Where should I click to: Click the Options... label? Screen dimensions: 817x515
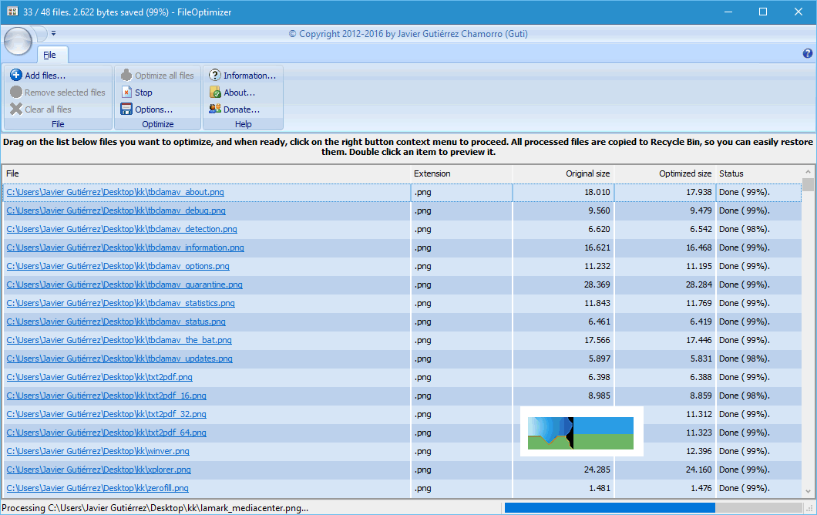(153, 109)
